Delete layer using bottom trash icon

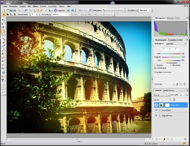click(185, 139)
